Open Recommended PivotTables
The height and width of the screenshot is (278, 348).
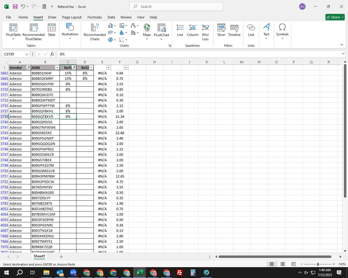(33, 32)
